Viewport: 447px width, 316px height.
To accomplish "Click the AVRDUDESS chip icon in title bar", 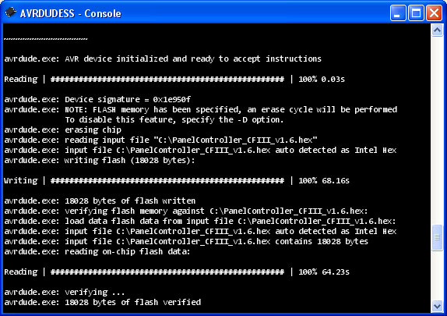I will pyautogui.click(x=11, y=12).
